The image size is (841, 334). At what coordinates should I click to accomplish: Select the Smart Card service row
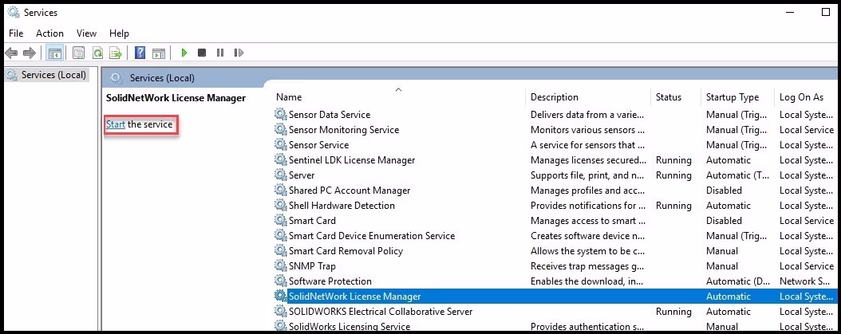click(x=555, y=221)
